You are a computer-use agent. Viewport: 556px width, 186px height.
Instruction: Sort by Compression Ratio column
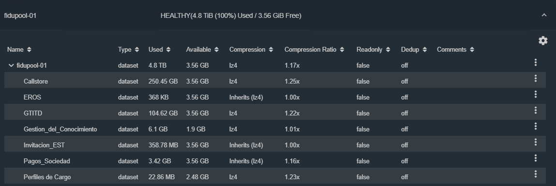[314, 50]
